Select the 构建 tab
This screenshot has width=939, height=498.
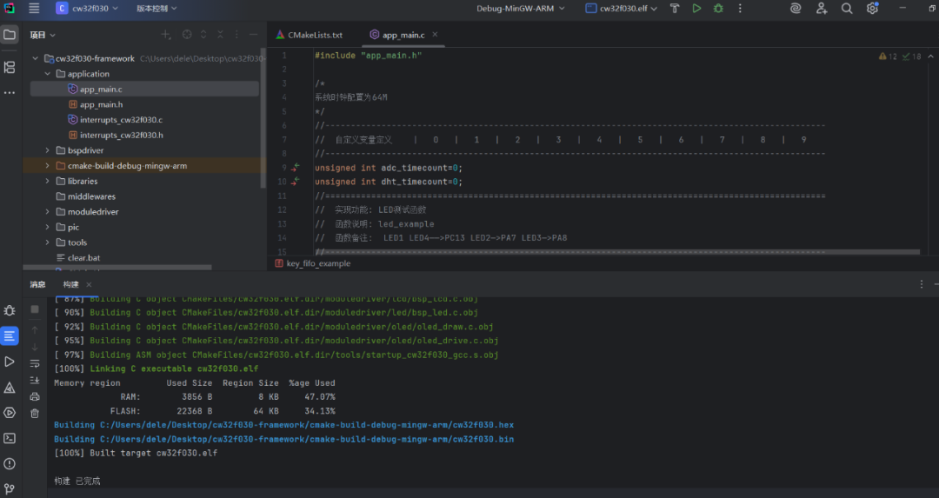(x=70, y=284)
